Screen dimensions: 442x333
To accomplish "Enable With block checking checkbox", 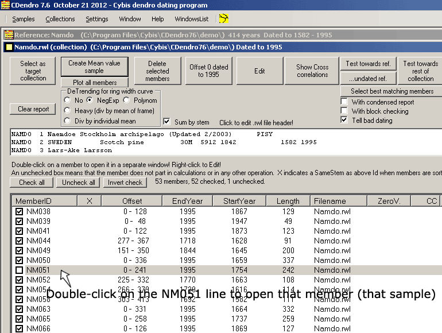I will [x=344, y=111].
